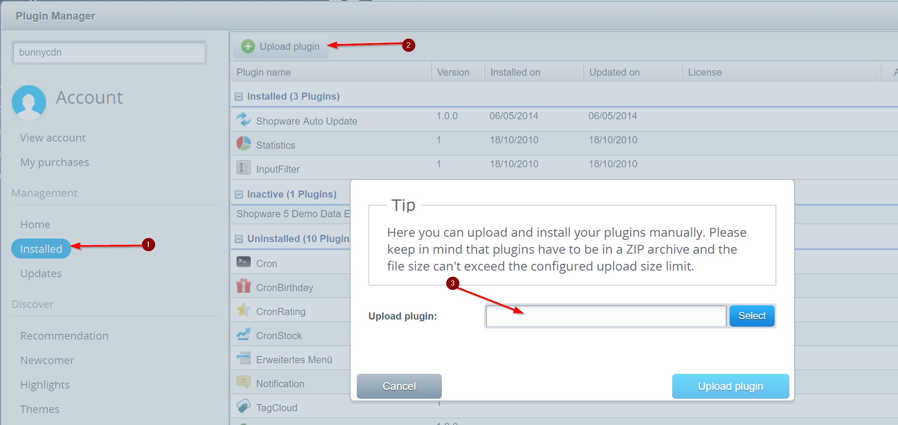The image size is (898, 425).
Task: Select the Shopware 5 Demo Data row
Action: pos(293,214)
